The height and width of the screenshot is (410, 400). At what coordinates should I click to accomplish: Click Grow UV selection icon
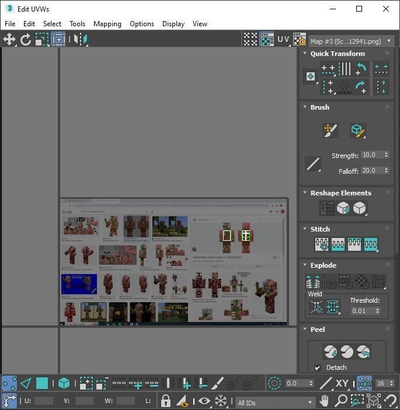tap(86, 383)
